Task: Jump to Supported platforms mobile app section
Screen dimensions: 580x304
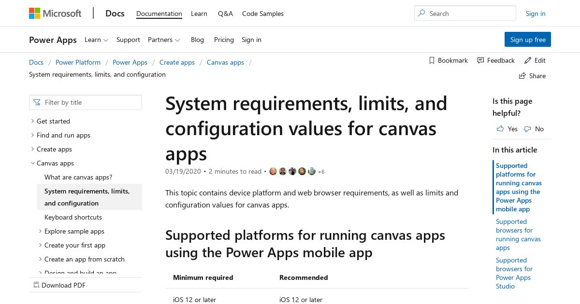Action: tap(519, 187)
